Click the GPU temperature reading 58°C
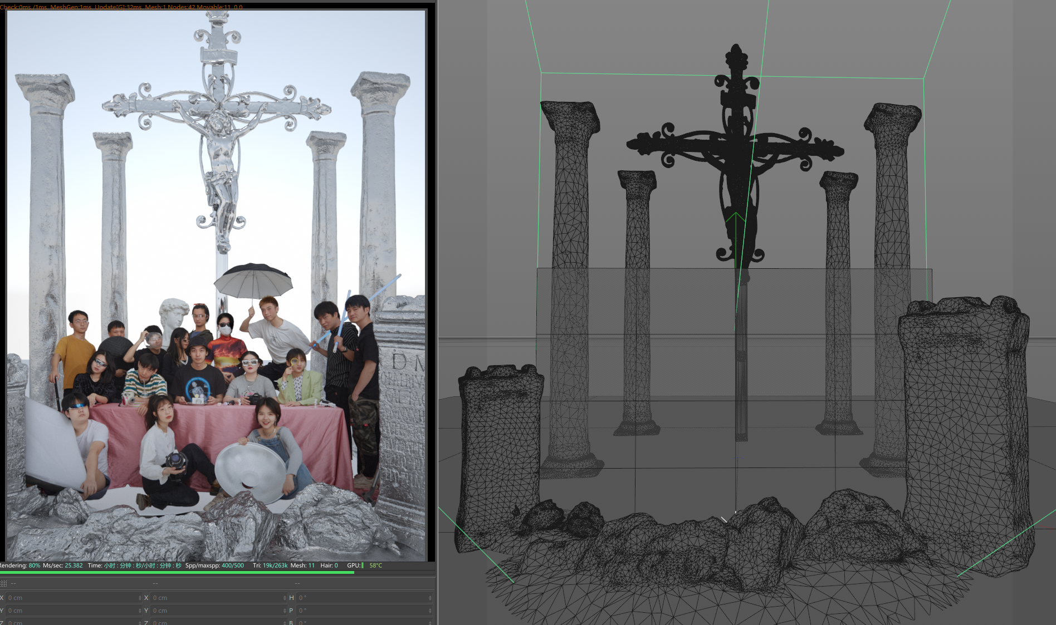The width and height of the screenshot is (1056, 625). pyautogui.click(x=376, y=565)
